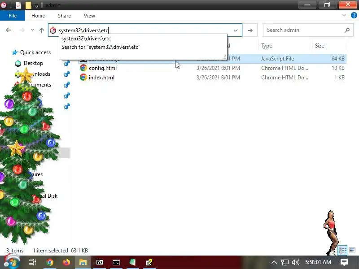Click the Go to arrow button
This screenshot has height=269, width=359.
(250, 30)
